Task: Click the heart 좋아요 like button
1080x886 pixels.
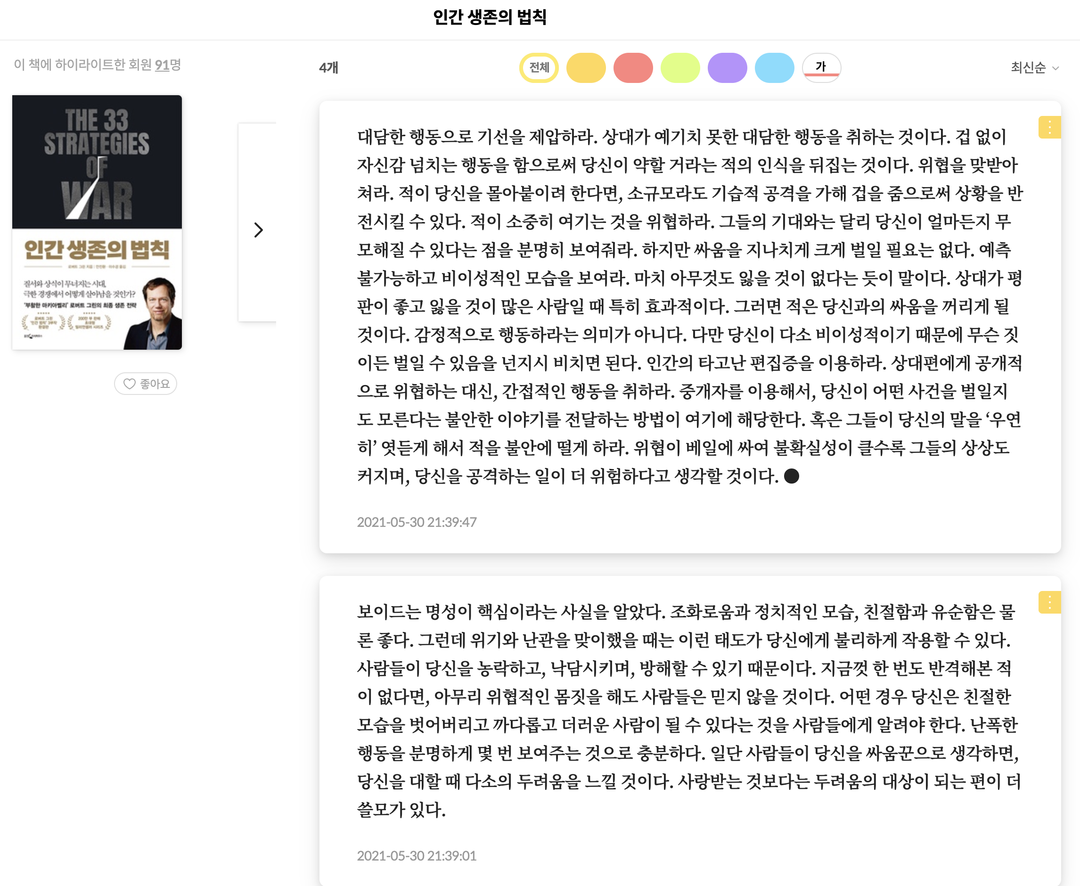Action: [x=146, y=384]
